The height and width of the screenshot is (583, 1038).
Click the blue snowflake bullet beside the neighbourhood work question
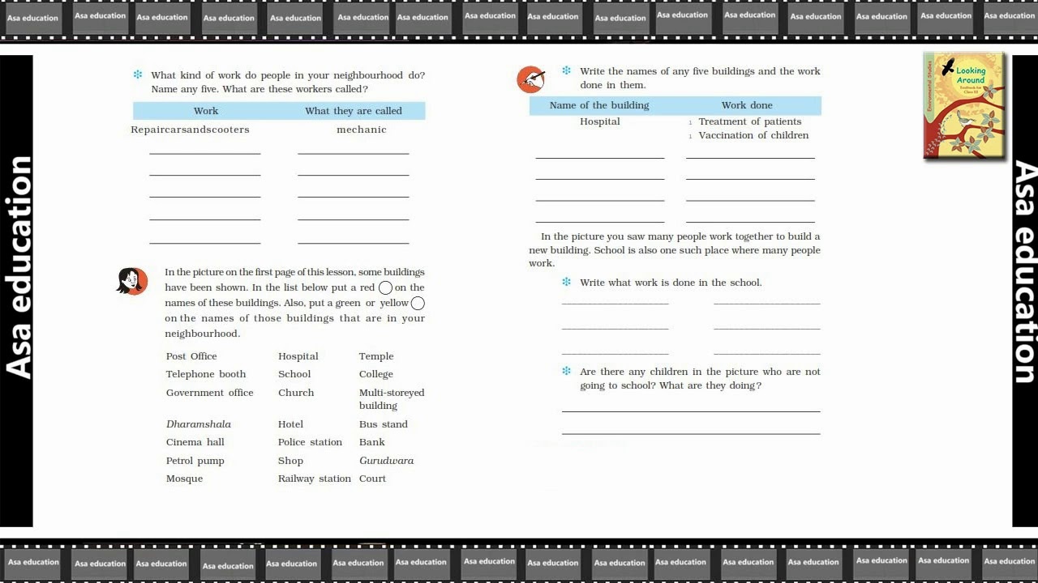[138, 75]
